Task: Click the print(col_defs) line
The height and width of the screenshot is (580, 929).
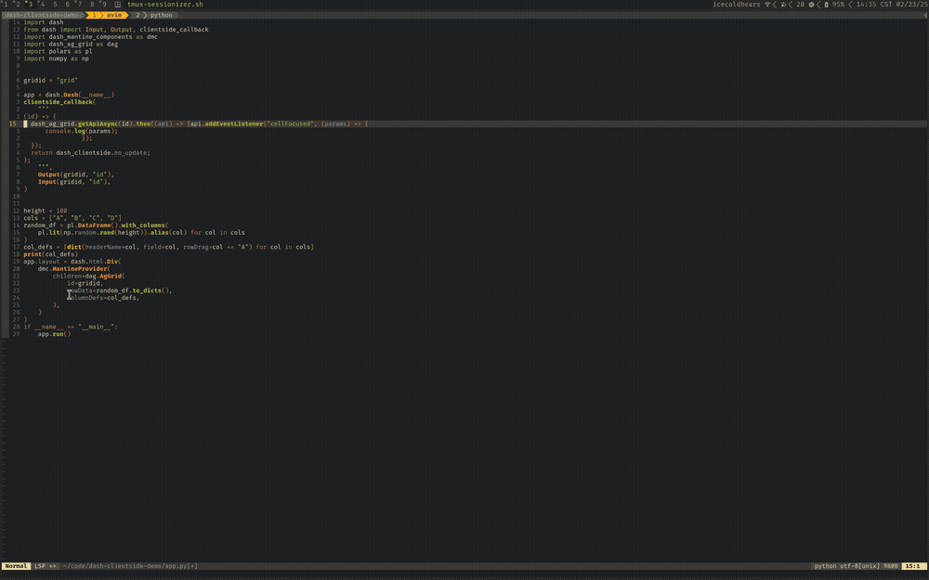Action: click(x=50, y=254)
